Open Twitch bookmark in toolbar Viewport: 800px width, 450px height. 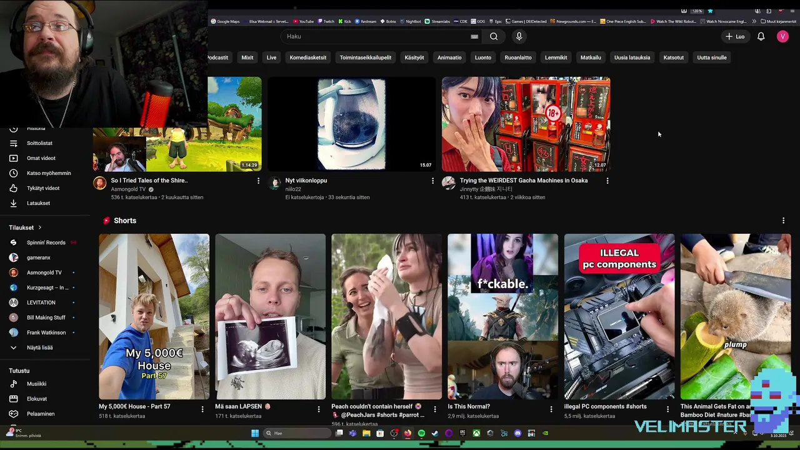click(326, 21)
